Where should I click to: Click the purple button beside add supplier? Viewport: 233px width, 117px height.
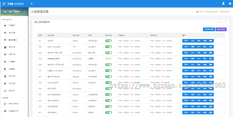pos(221,29)
